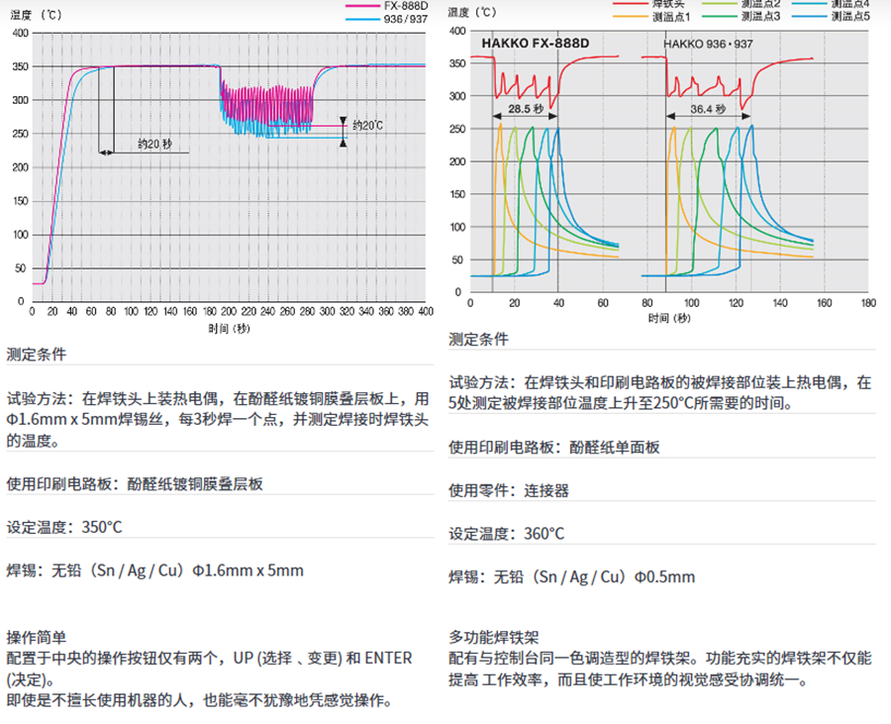
Task: Click the '测定条件' heading in left column
Action: point(37,354)
